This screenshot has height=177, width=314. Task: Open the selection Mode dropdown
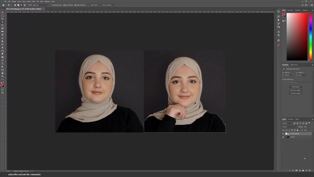click(41, 5)
